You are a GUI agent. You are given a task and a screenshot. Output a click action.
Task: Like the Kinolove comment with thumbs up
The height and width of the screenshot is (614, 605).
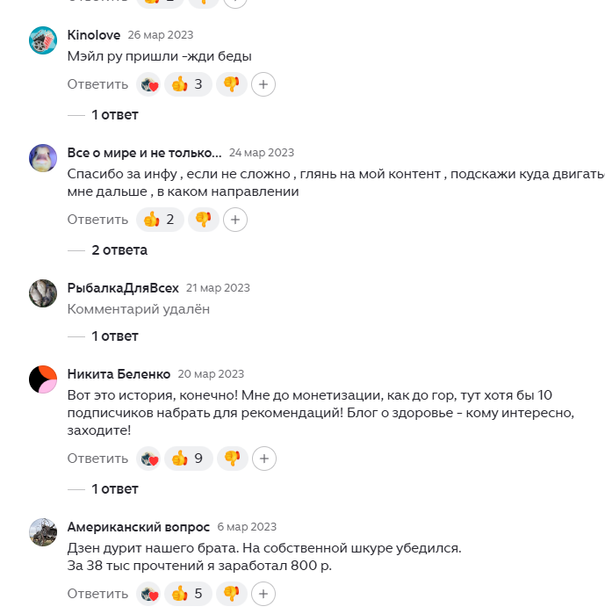coord(188,84)
